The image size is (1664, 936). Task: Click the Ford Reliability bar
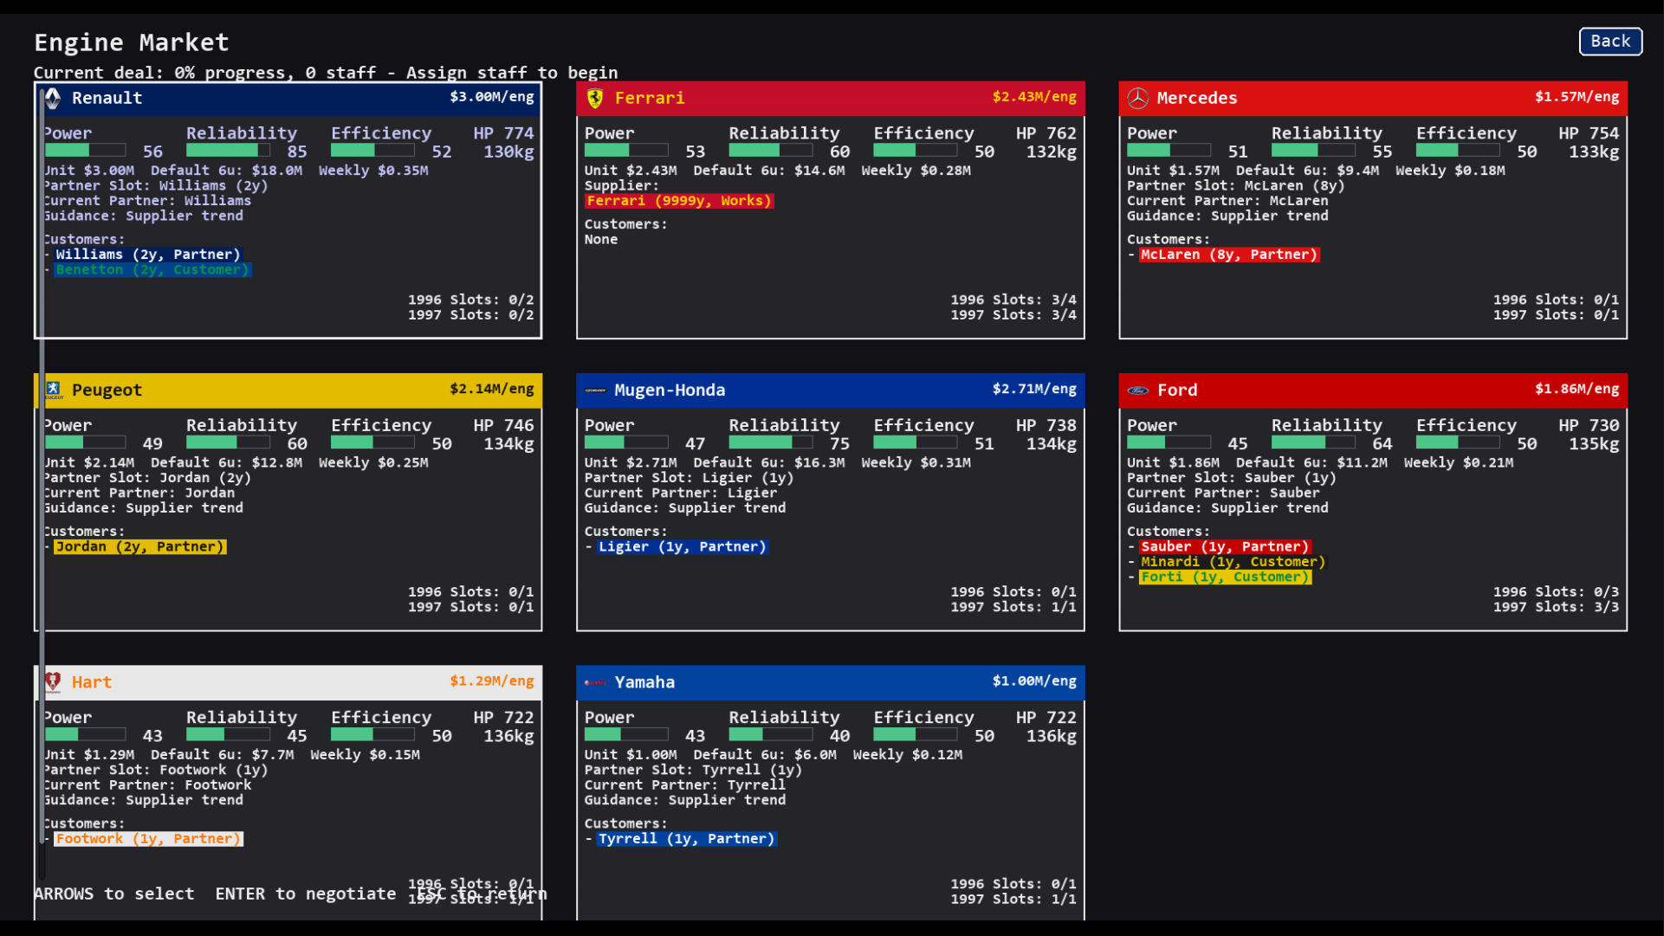tap(1313, 442)
